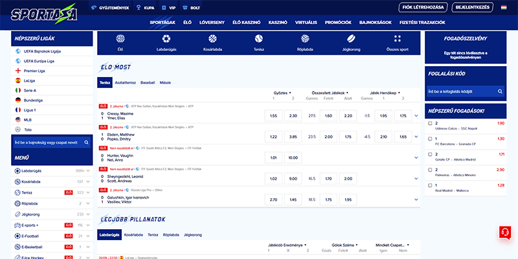Viewport: 518px width, 259px height.
Task: Open the Összesített Játékok market dropdown
Action: coord(330,93)
